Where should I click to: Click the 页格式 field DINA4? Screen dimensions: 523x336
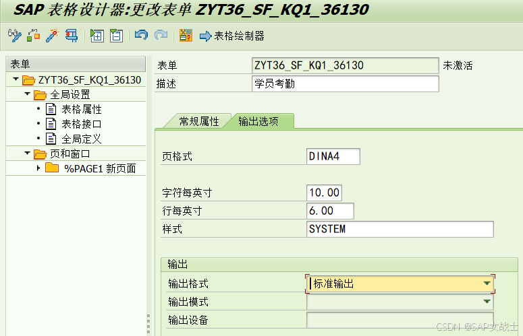(333, 156)
